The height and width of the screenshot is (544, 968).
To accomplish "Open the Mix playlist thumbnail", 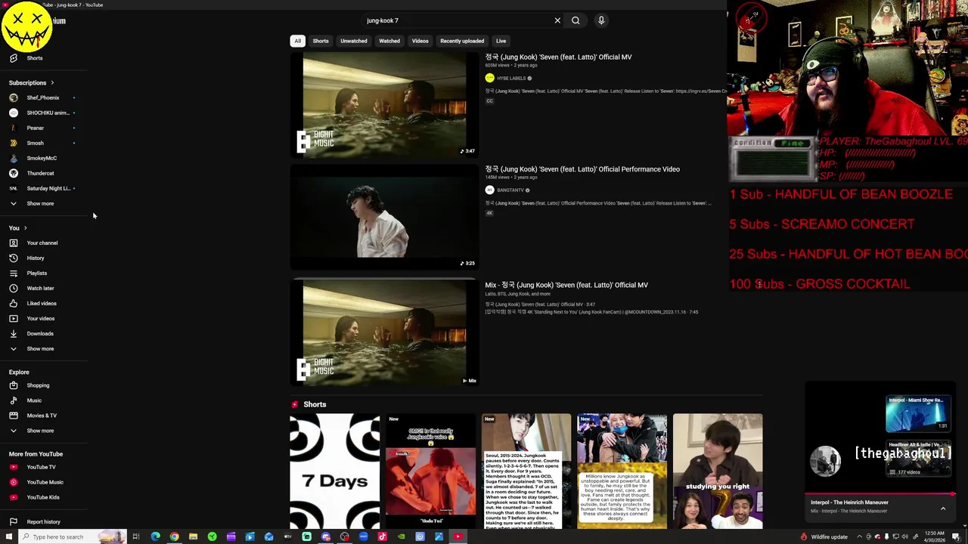I will point(384,333).
